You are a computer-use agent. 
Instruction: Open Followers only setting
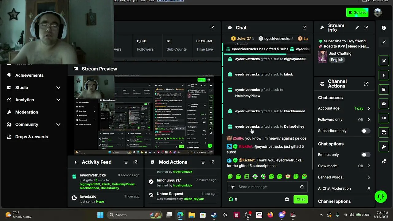tap(344, 119)
